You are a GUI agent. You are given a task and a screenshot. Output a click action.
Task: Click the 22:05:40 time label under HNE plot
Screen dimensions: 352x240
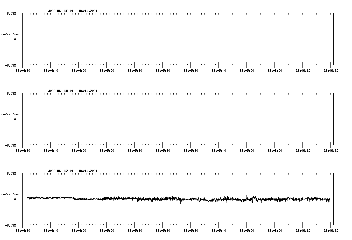coord(219,70)
